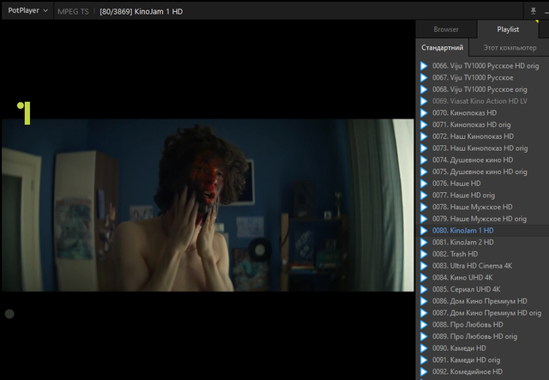Click the play icon beside 0089. Про Любовь HD orig
The image size is (549, 380).
point(424,336)
